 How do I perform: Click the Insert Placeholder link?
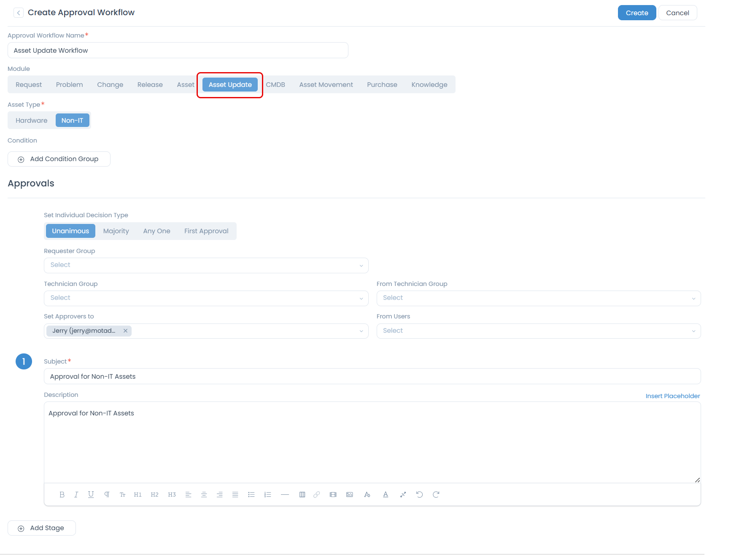[672, 396]
